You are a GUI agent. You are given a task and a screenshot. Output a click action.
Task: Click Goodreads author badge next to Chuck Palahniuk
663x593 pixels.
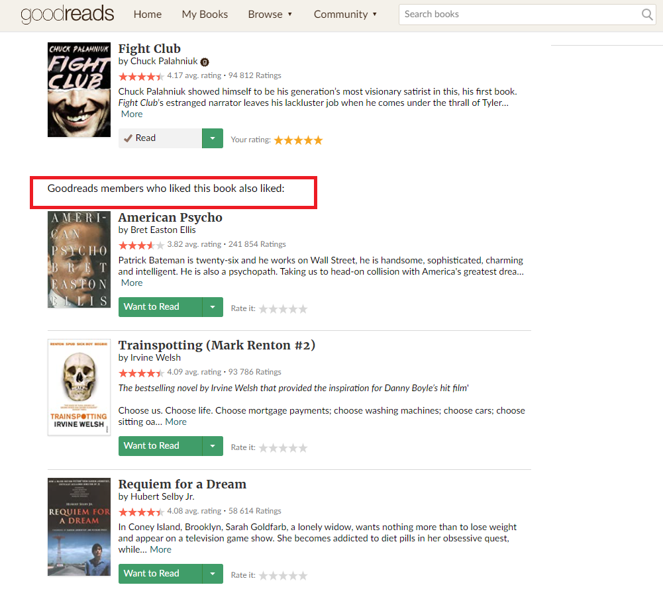click(x=205, y=62)
